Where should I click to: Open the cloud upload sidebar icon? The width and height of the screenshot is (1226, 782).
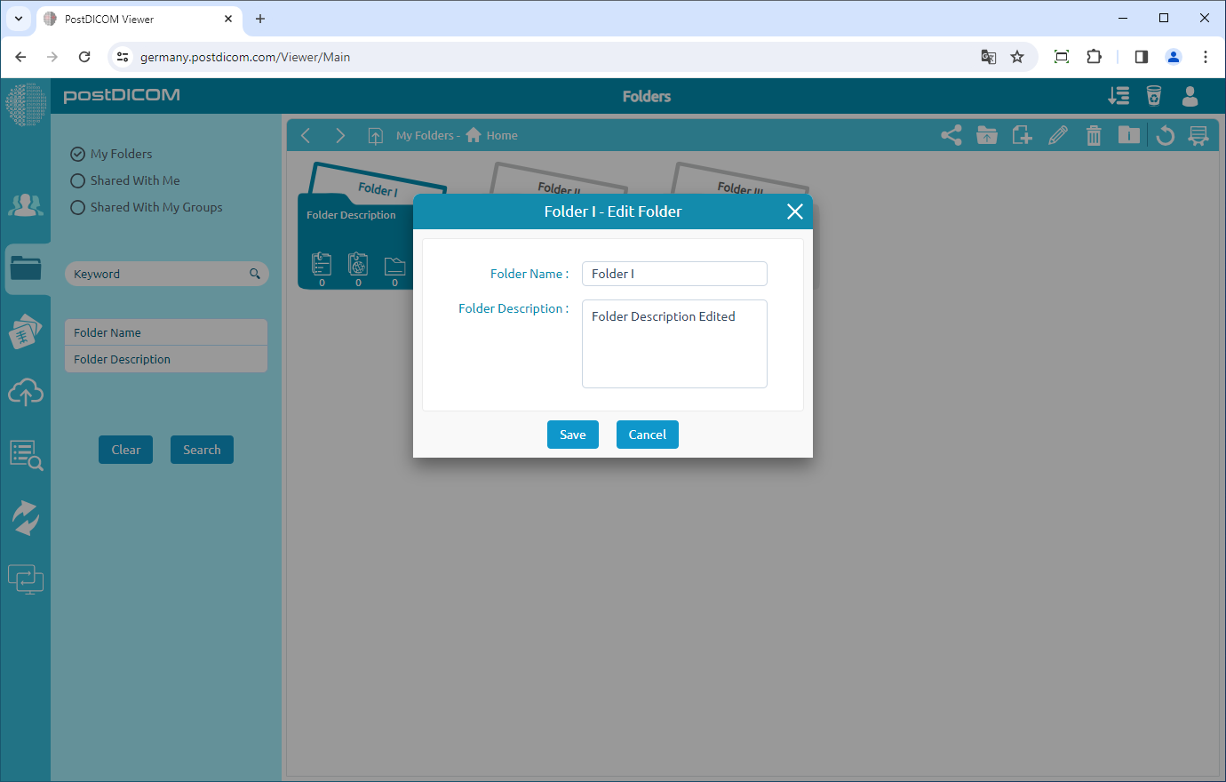coord(26,392)
